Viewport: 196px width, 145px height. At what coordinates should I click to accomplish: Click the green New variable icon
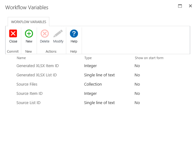point(29,34)
